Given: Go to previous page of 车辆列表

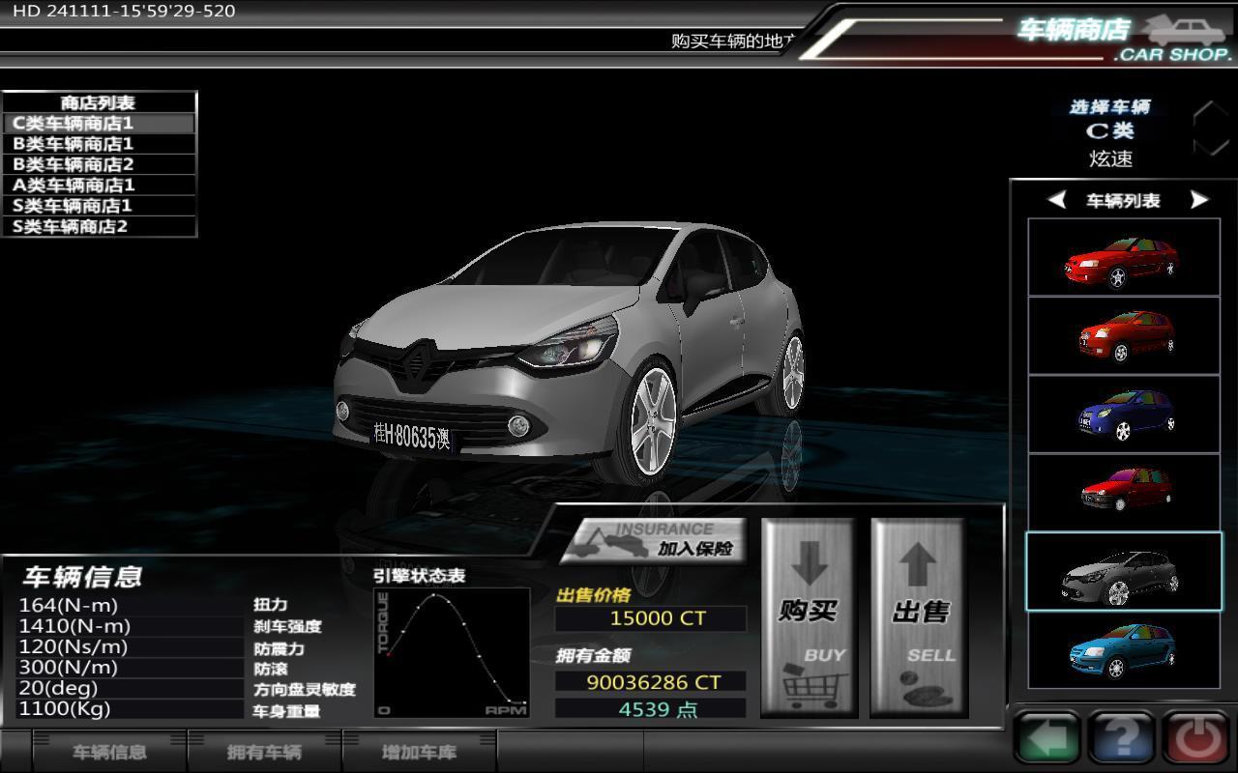Looking at the screenshot, I should [x=1057, y=200].
